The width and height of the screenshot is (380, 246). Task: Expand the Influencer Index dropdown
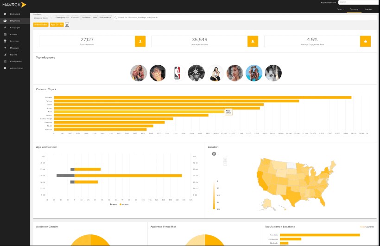pos(43,17)
